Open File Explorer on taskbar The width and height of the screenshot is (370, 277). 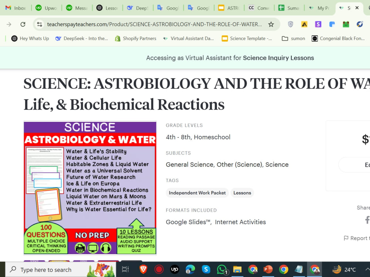coord(237,269)
